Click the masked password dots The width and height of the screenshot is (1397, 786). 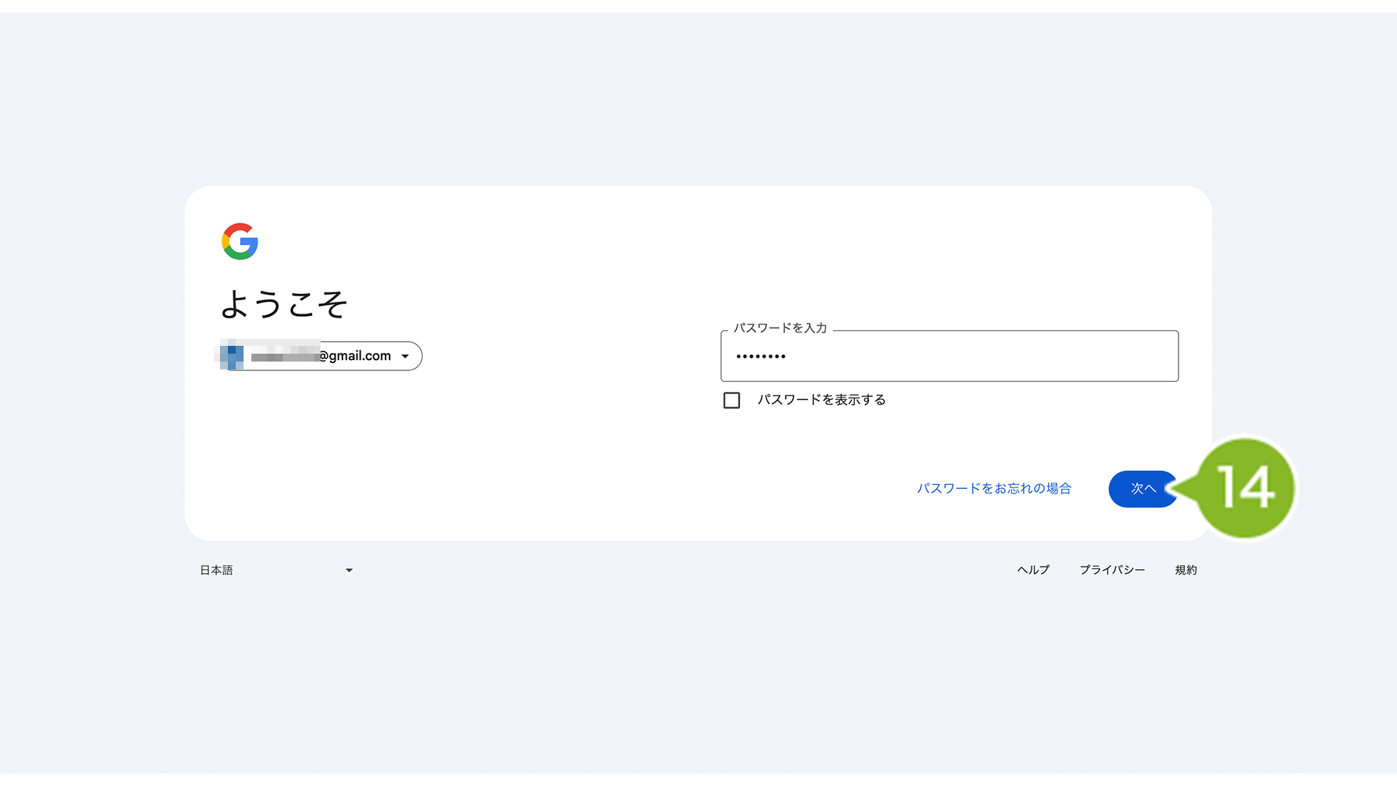[761, 357]
